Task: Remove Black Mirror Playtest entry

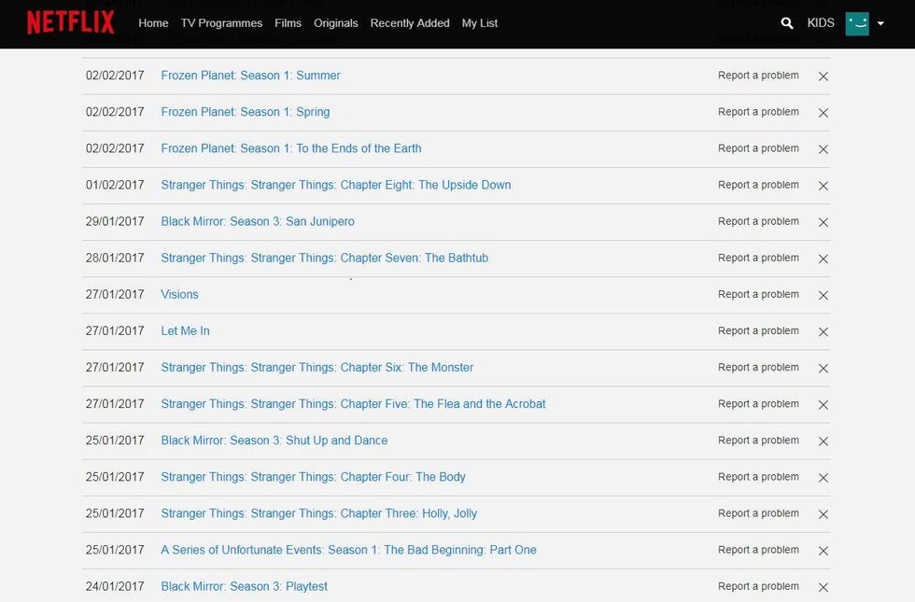Action: [823, 587]
